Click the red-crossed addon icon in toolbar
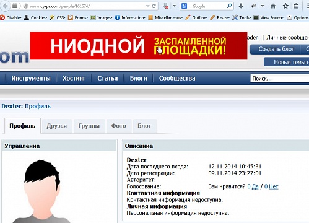 [x=165, y=6]
